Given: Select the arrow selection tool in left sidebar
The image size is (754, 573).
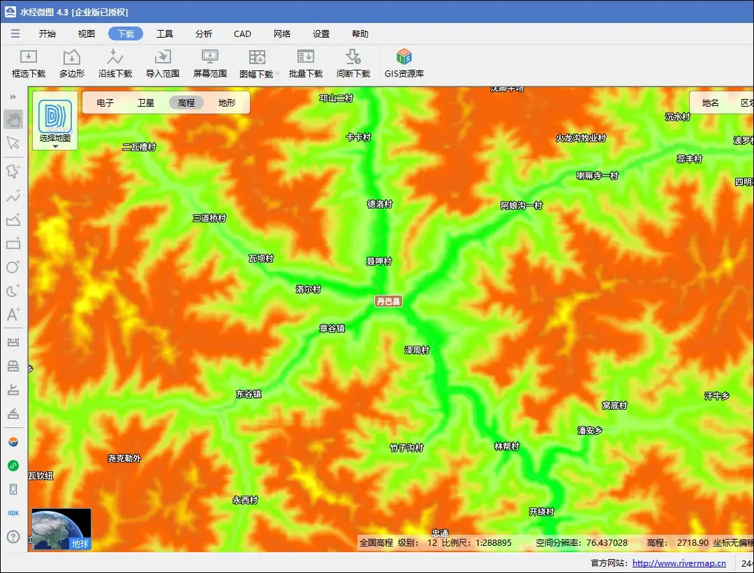Looking at the screenshot, I should tap(13, 143).
